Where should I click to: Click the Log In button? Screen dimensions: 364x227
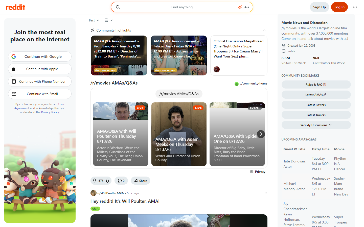[x=339, y=7]
